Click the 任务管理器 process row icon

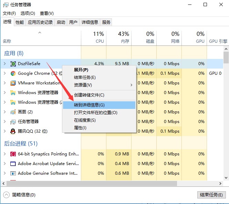point(13,122)
